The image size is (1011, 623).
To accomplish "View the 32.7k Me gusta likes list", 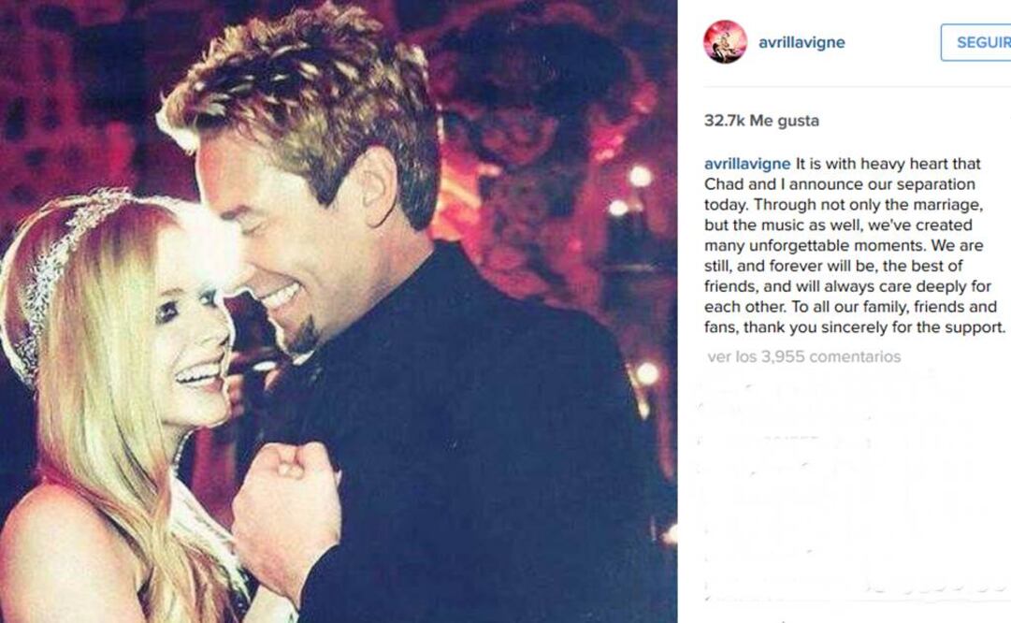I will pos(761,121).
